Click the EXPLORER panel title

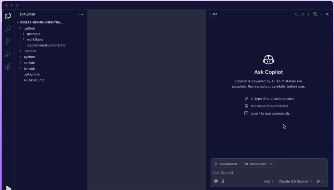(27, 14)
